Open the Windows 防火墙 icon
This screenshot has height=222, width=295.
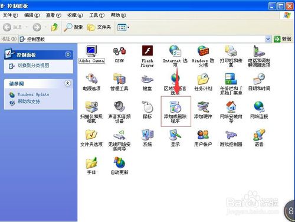coord(203,56)
